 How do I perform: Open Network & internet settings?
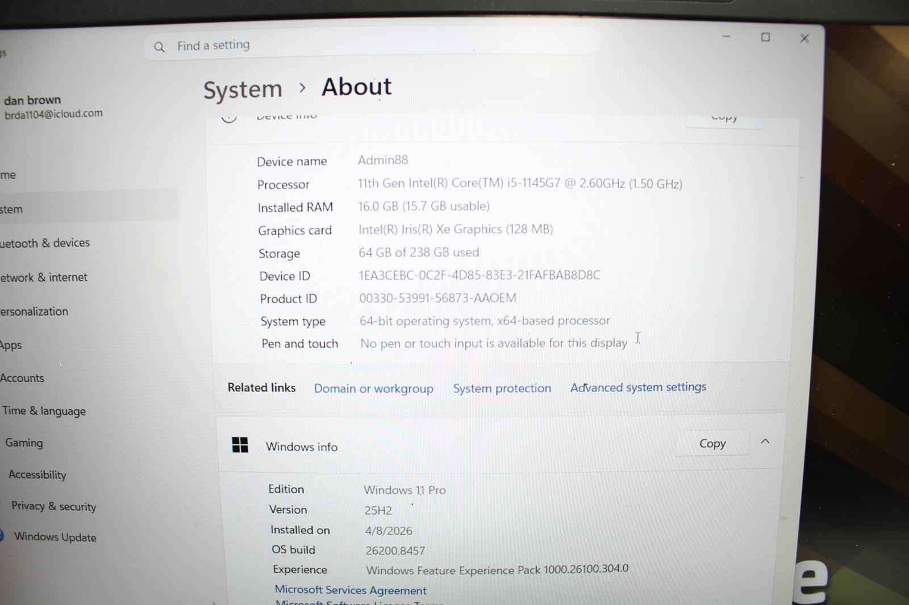pos(44,278)
